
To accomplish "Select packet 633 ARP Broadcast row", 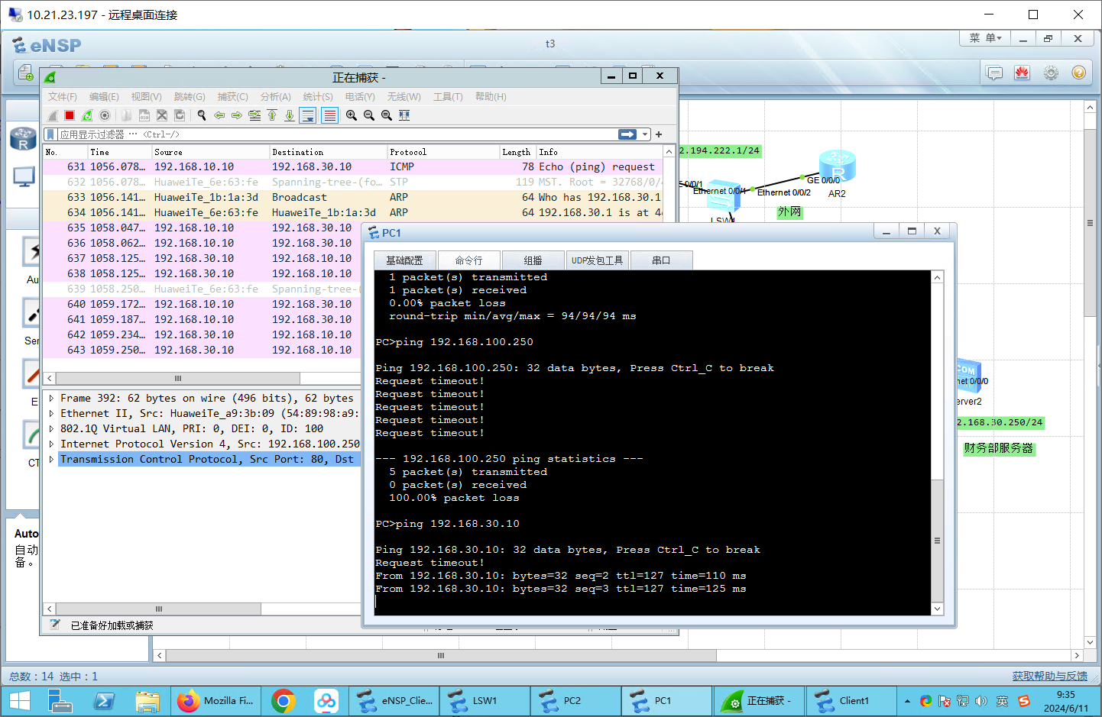I will click(353, 197).
